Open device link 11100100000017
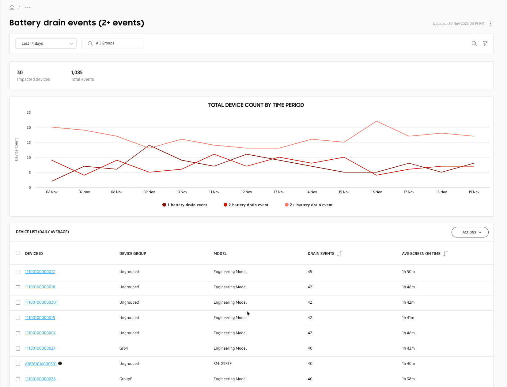The image size is (507, 387). point(40,272)
